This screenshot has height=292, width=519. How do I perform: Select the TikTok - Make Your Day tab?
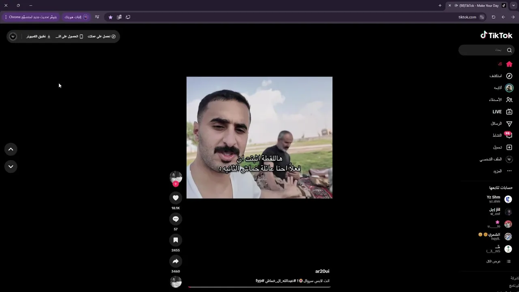(x=477, y=6)
